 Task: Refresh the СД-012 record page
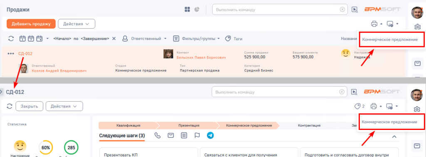point(10,106)
